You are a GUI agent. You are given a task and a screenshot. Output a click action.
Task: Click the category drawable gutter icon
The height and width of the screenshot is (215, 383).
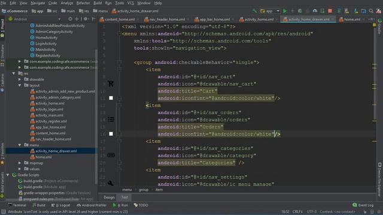[x=111, y=155]
